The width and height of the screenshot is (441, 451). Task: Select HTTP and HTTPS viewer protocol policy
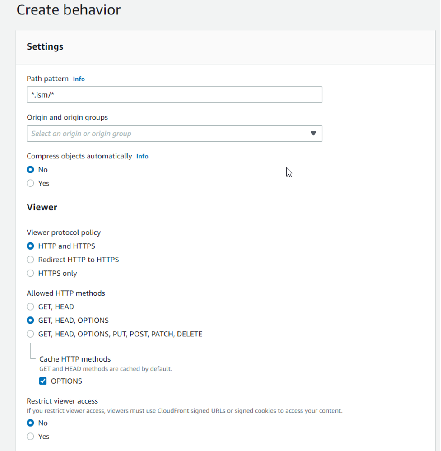tap(30, 246)
